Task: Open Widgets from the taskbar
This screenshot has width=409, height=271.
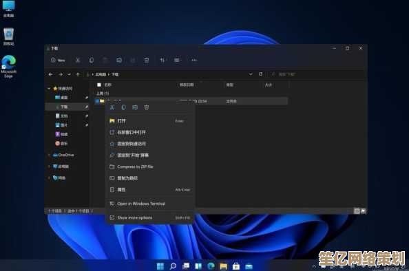Action: [198, 266]
